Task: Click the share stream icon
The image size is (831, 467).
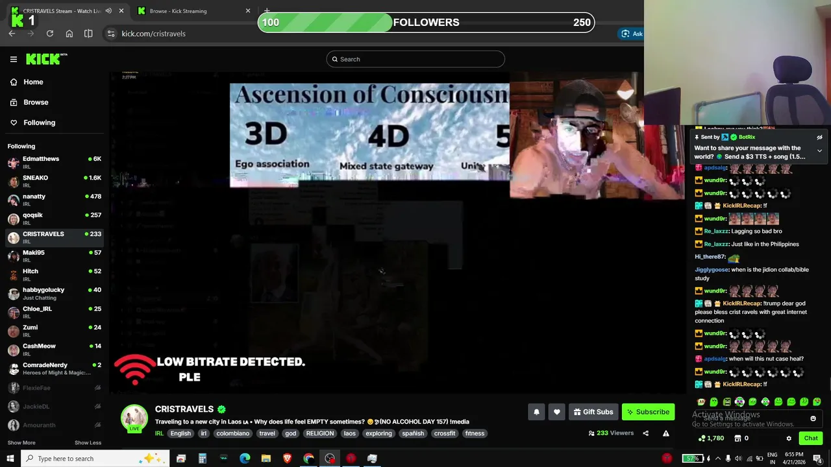Action: point(646,433)
